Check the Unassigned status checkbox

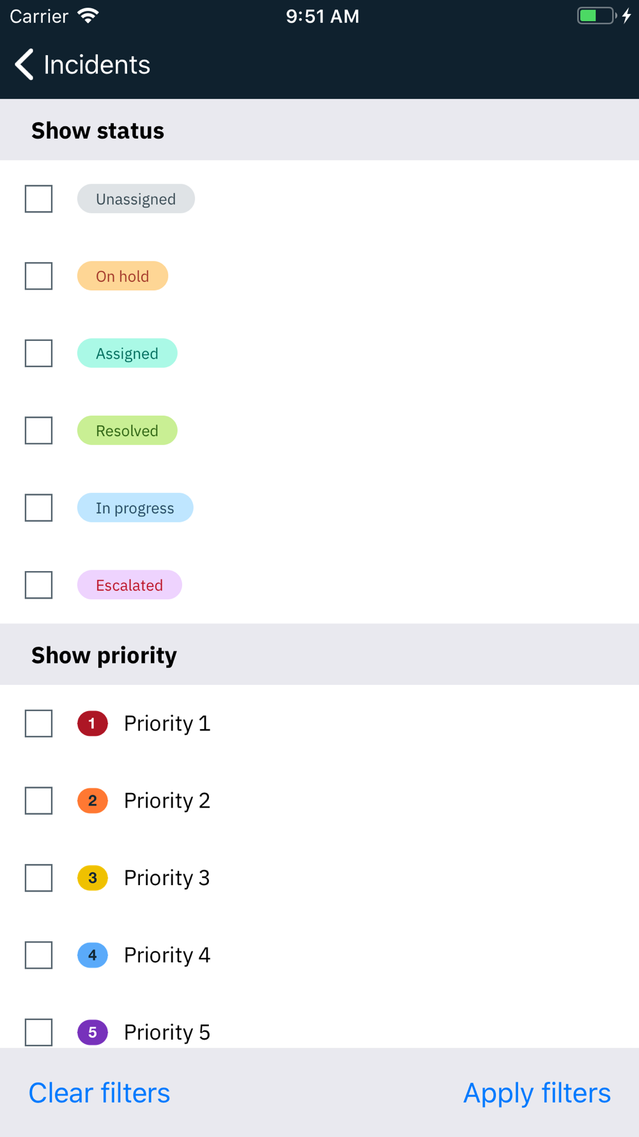click(39, 199)
